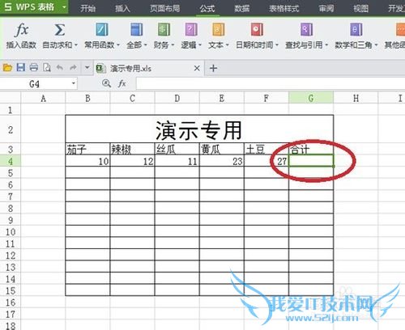
Task: Click the save disk icon
Action: [x=21, y=67]
